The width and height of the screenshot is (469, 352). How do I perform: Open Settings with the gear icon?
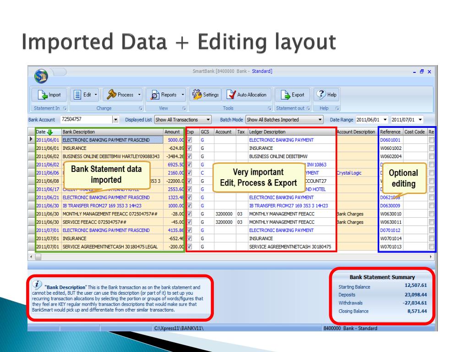(206, 95)
